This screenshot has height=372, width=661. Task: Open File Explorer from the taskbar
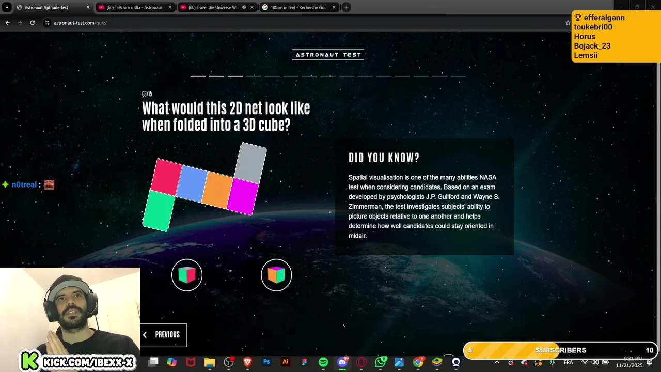click(x=210, y=362)
